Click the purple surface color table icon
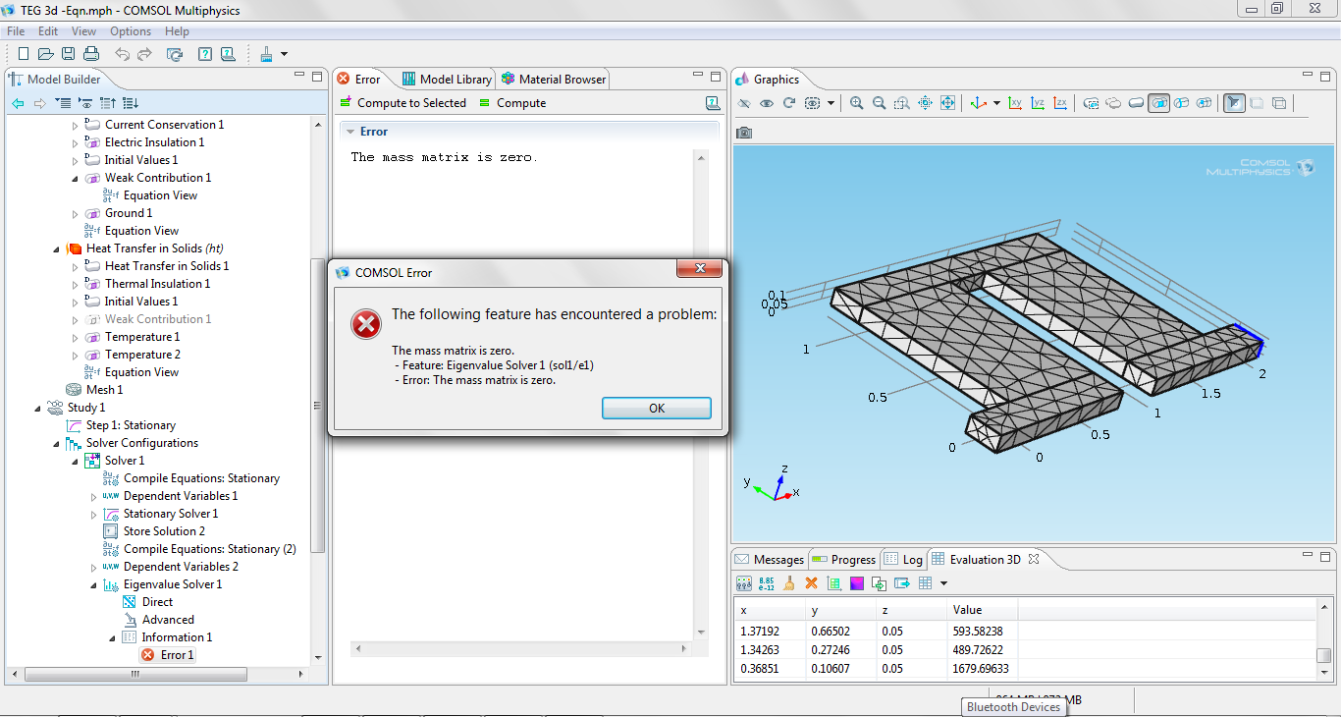Image resolution: width=1341 pixels, height=717 pixels. tap(857, 583)
